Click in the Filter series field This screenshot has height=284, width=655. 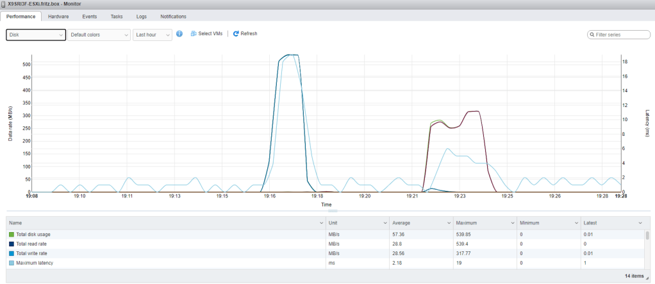coord(618,35)
